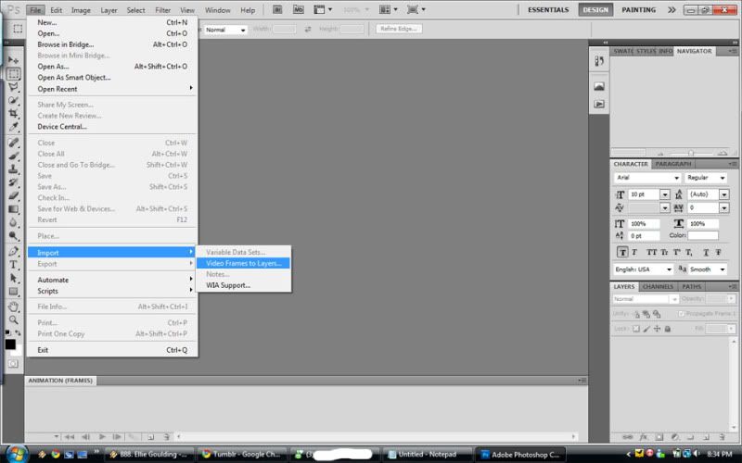The height and width of the screenshot is (463, 742).
Task: Toggle Strikethrough in Character panel
Action: coord(718,252)
